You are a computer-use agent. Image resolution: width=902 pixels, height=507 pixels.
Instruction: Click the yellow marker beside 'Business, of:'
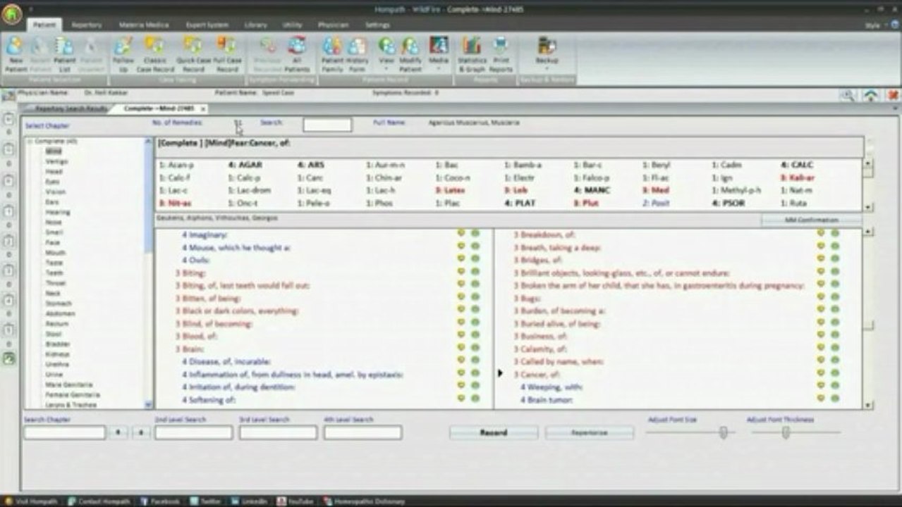(x=820, y=336)
